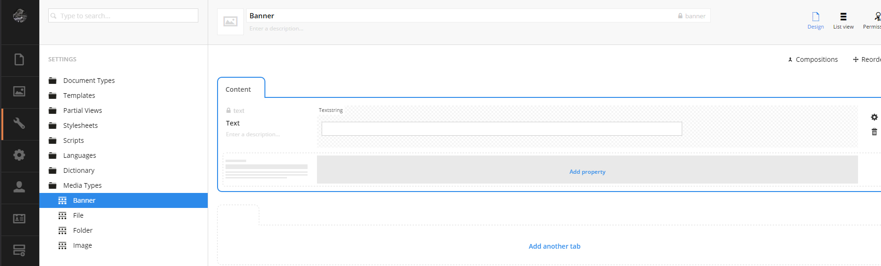Focus the Type to search field

[123, 15]
